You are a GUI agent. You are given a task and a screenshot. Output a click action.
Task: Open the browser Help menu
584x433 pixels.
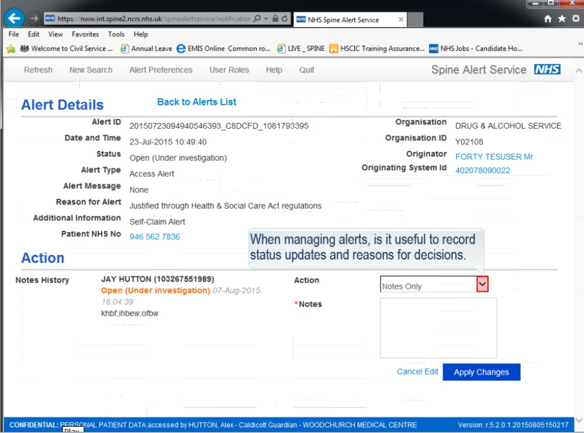click(141, 34)
